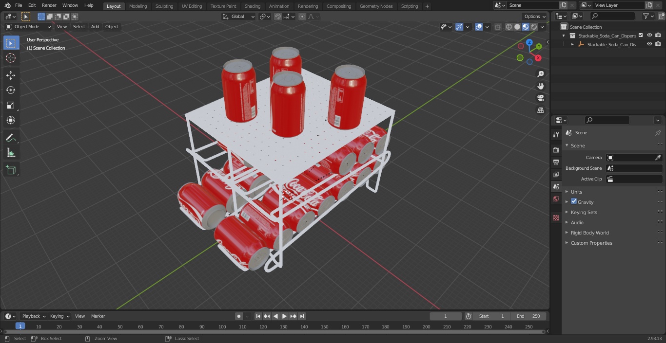
Task: Zoom viewport with magnifier gizmo icon
Action: click(x=540, y=74)
